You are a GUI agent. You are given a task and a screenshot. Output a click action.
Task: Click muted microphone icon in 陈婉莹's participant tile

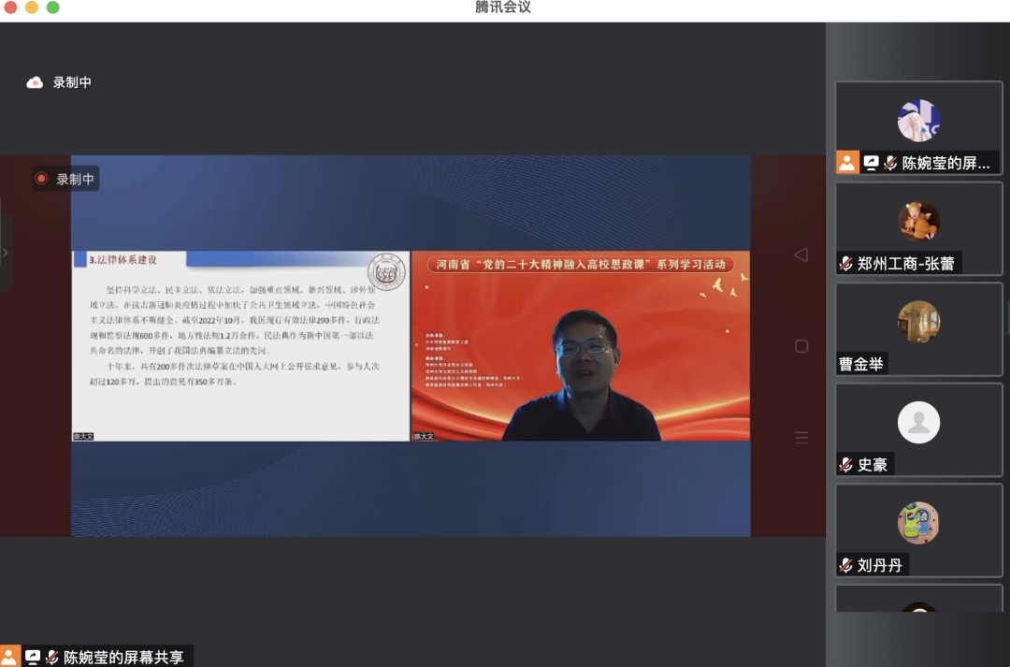[x=890, y=163]
